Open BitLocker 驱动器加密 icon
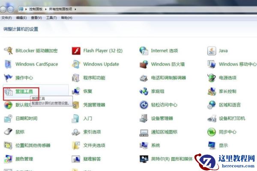257x171 pixels. pyautogui.click(x=8, y=50)
